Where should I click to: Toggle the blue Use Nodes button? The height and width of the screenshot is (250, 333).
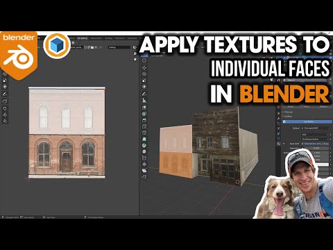tap(307, 122)
